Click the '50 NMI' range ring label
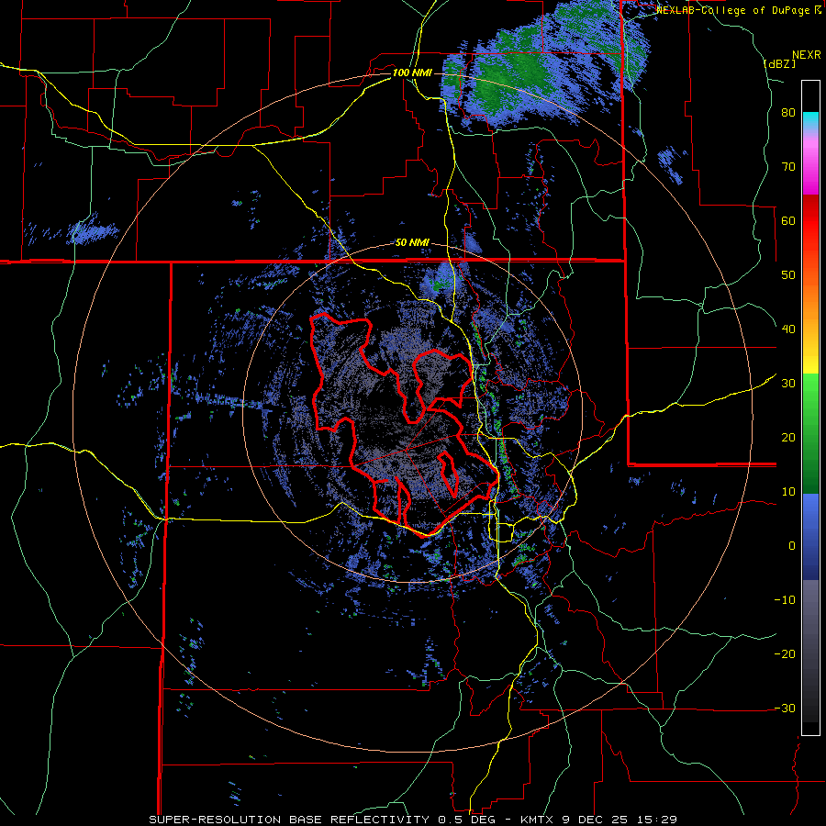This screenshot has height=826, width=826. [x=412, y=243]
